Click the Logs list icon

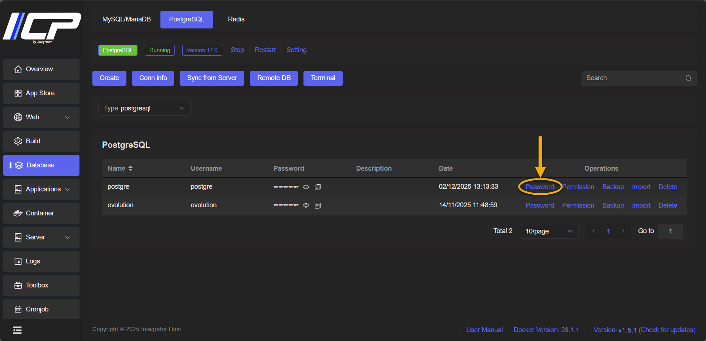coord(18,261)
